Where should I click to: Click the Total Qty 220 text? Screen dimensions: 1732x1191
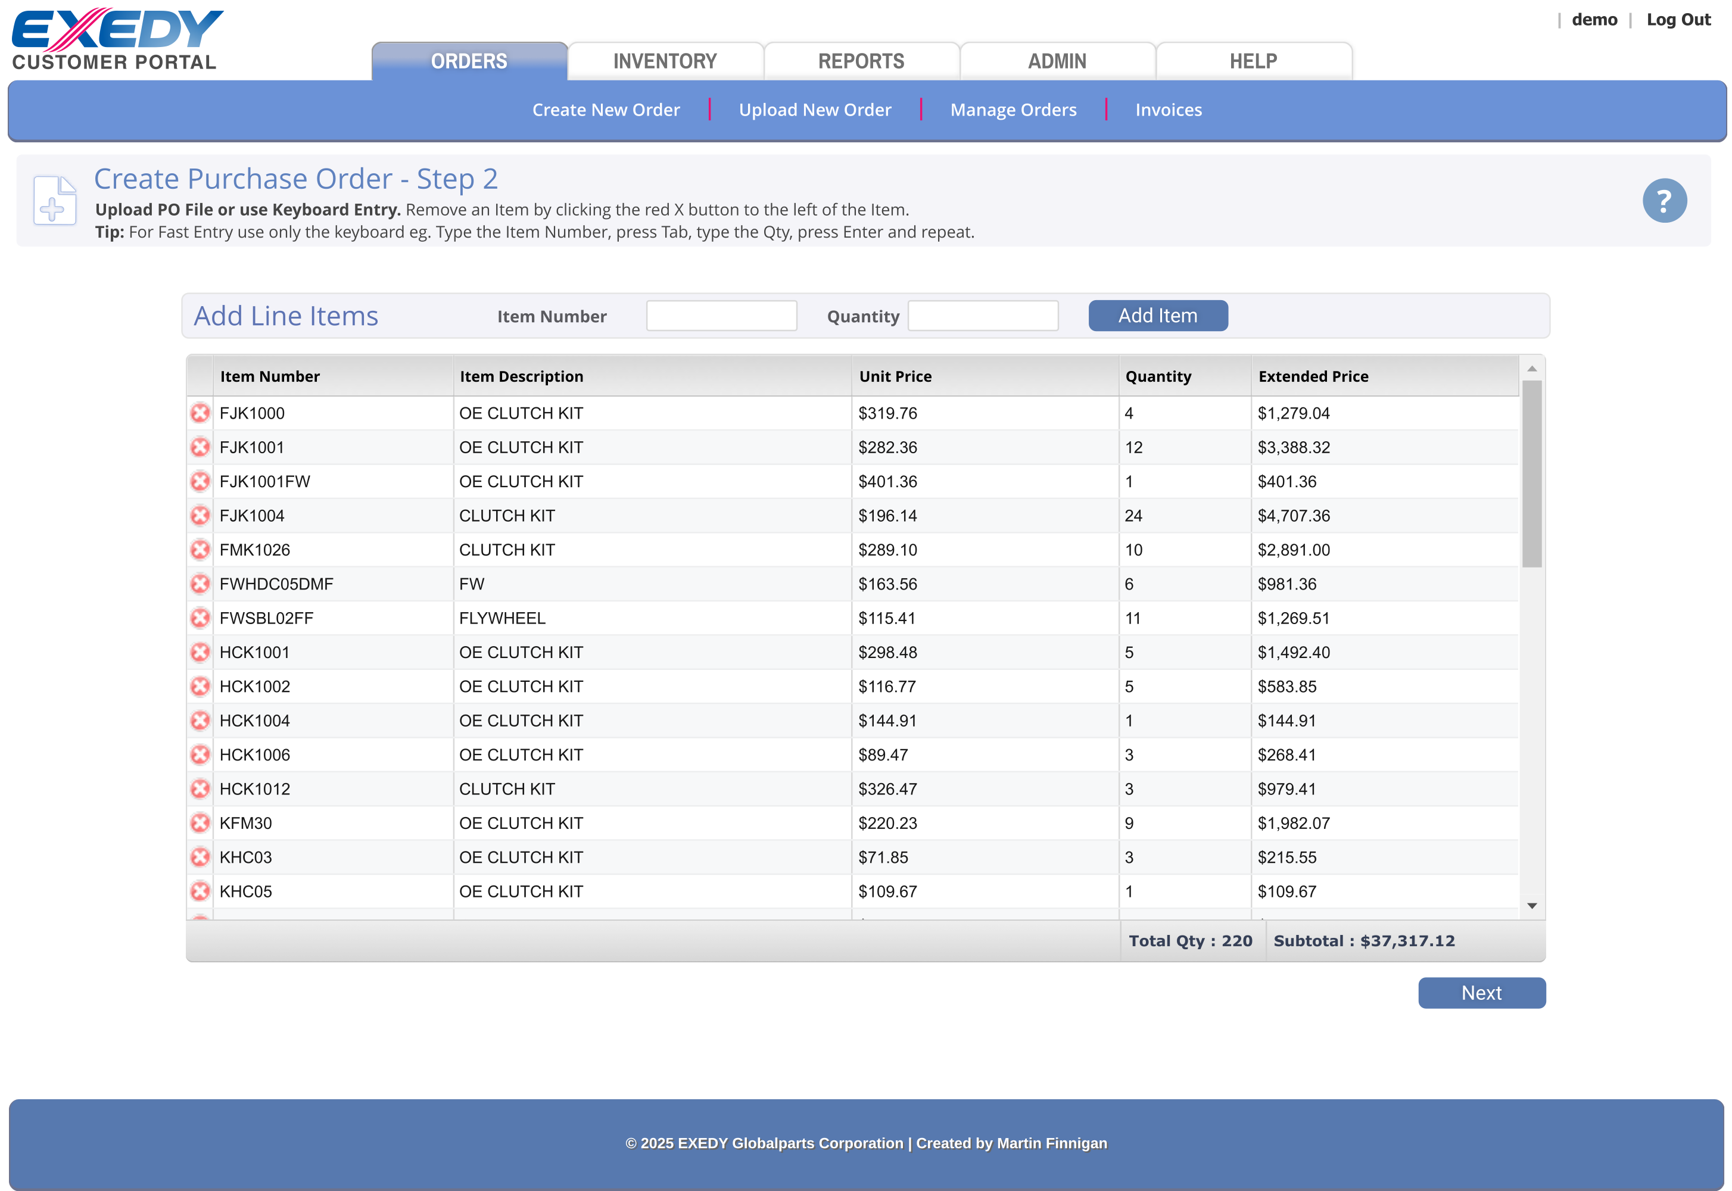tap(1190, 940)
